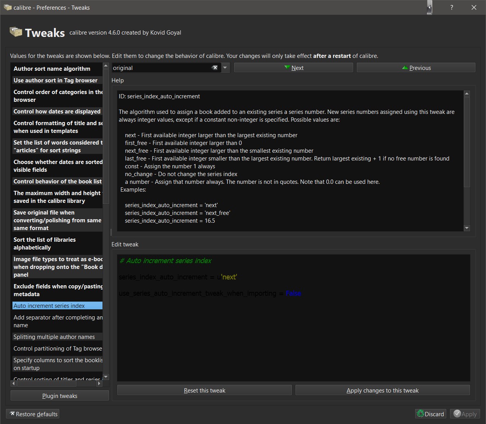Select 'Sort the list of libraries alphabetically'
Image resolution: width=486 pixels, height=424 pixels.
tap(57, 244)
